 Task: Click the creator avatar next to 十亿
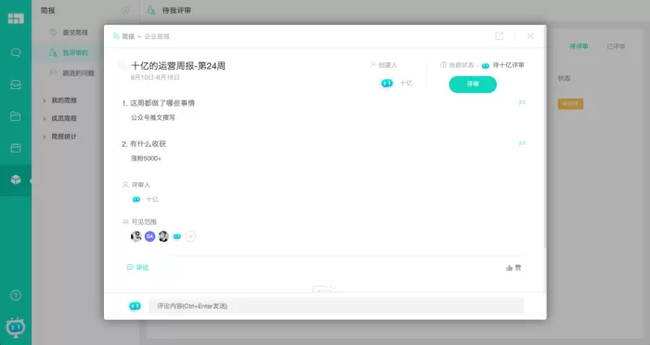(x=387, y=83)
